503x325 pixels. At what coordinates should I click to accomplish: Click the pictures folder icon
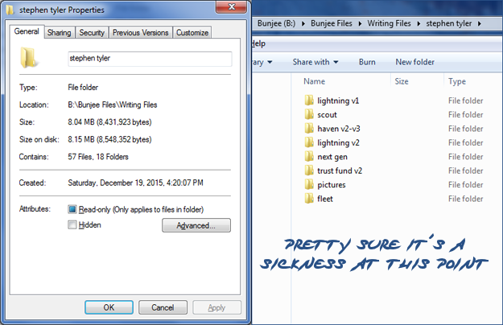310,185
